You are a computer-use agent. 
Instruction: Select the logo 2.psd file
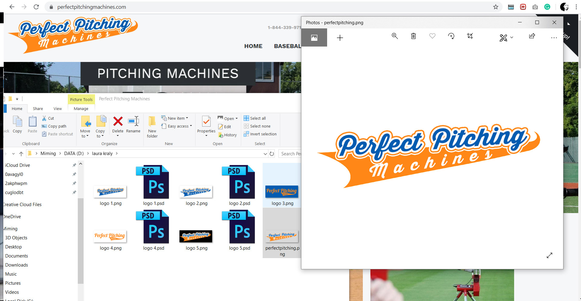239,186
